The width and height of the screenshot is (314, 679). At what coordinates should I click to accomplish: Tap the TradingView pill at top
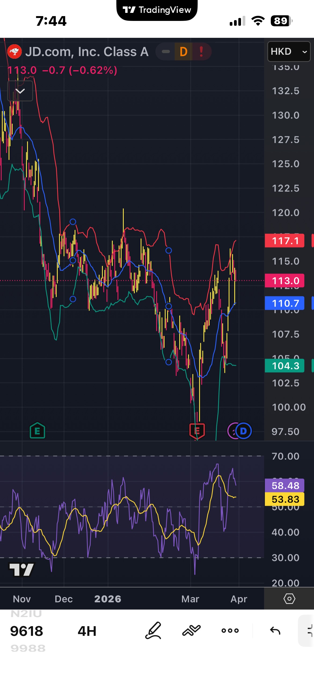157,10
